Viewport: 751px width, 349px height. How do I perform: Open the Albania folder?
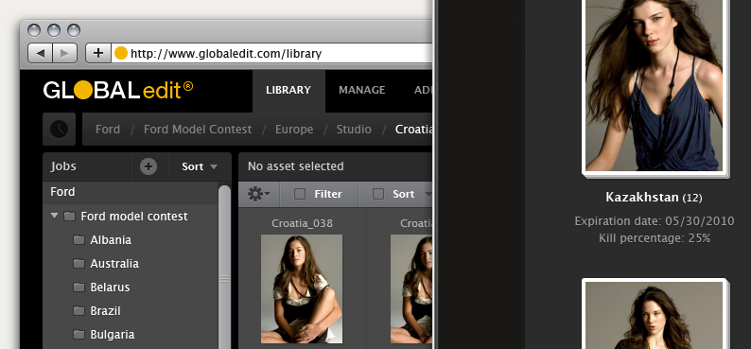click(111, 240)
